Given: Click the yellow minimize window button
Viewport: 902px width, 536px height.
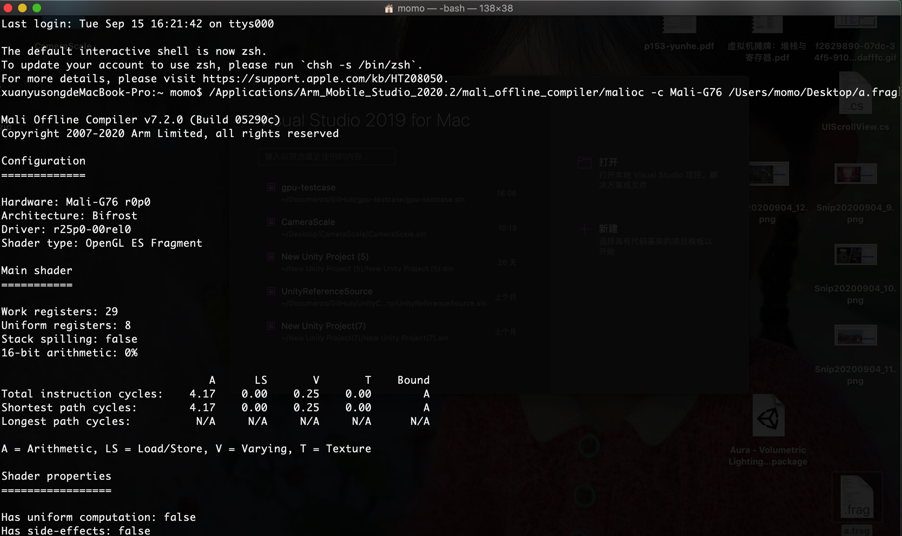Looking at the screenshot, I should pyautogui.click(x=22, y=8).
